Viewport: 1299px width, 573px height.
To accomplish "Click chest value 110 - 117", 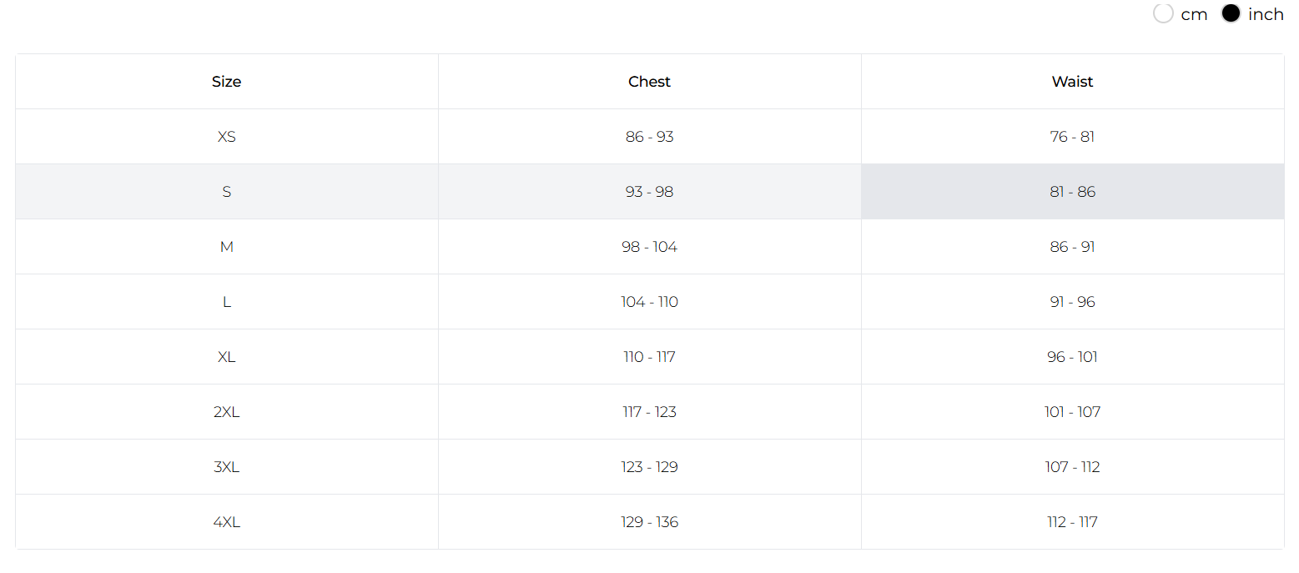I will pos(650,357).
